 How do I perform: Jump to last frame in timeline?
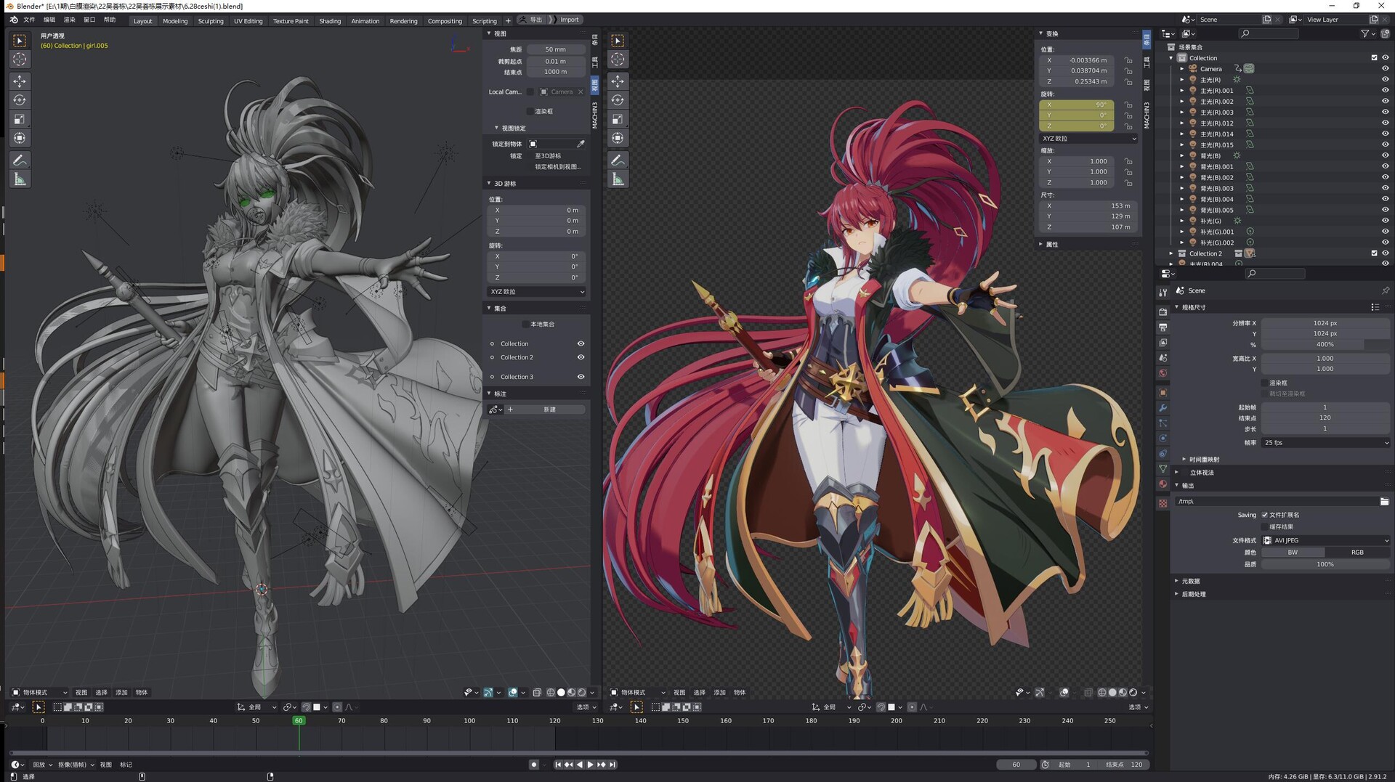pyautogui.click(x=612, y=765)
